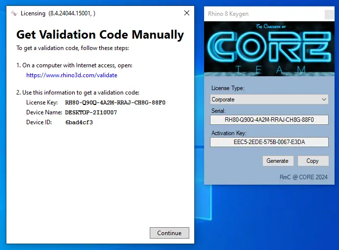Click the faded button in Keygen title bar
This screenshot has width=339, height=250.
coord(329,14)
